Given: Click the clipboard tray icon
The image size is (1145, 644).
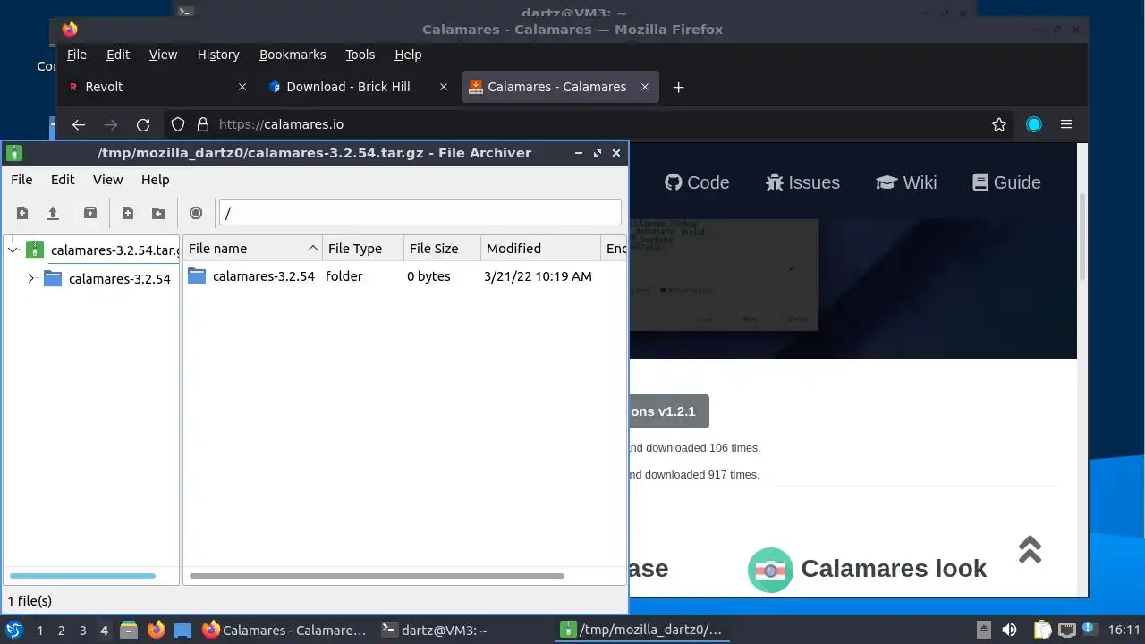Looking at the screenshot, I should tap(1042, 630).
